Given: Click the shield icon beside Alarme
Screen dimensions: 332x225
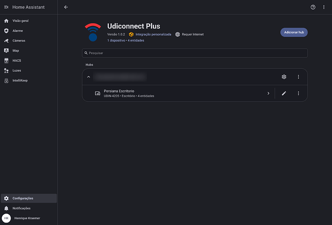Looking at the screenshot, I should [6, 31].
